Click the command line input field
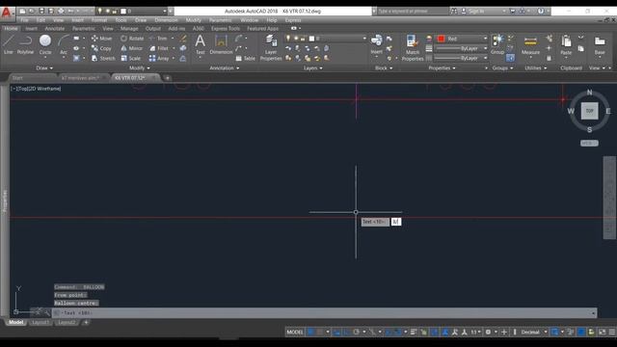 point(324,313)
